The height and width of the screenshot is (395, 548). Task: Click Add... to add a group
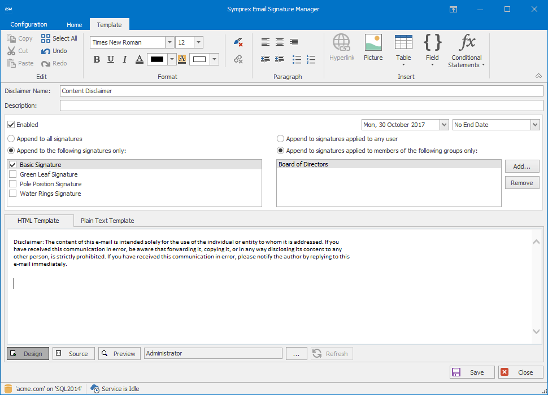522,166
